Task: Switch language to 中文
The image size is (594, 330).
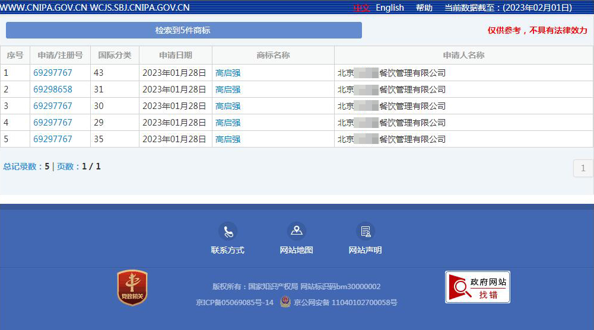Action: click(x=361, y=8)
